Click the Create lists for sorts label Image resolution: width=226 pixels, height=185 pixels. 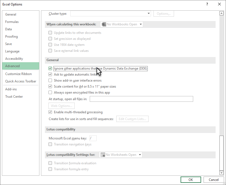tap(81, 119)
